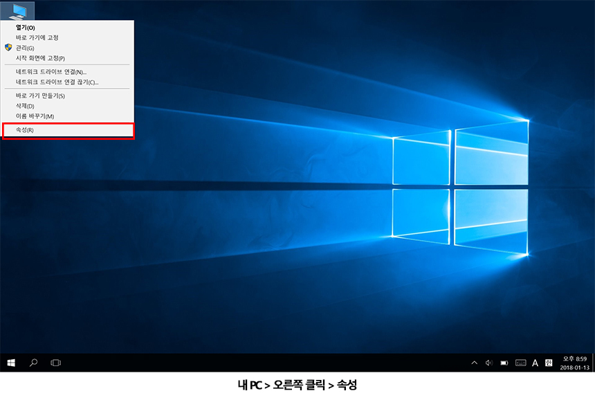Click the Show desktop strip at taskbar end
This screenshot has width=595, height=400.
(x=593, y=363)
